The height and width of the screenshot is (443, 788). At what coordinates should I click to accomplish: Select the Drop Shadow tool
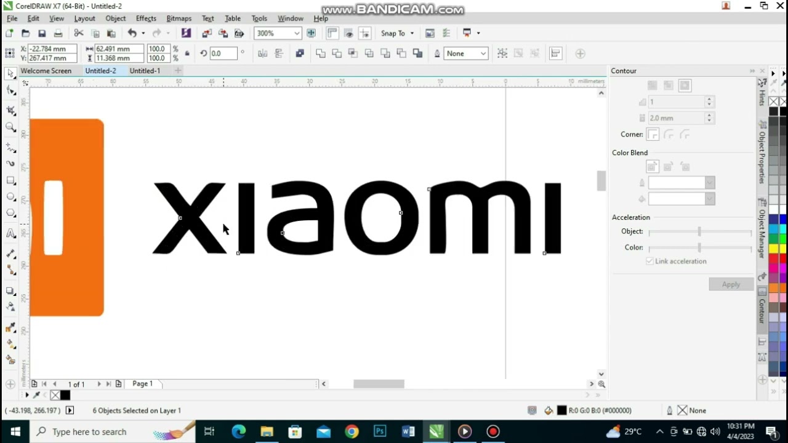pos(10,291)
